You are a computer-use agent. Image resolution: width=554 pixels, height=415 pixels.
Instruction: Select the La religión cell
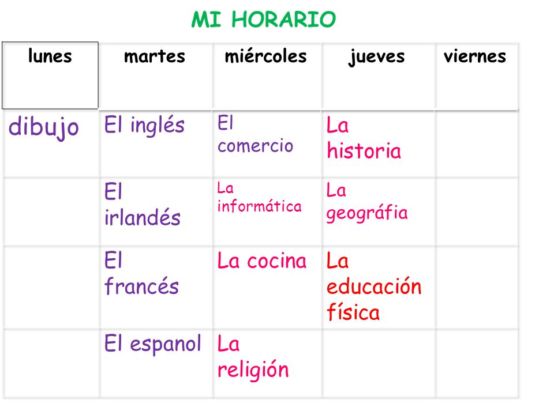267,363
